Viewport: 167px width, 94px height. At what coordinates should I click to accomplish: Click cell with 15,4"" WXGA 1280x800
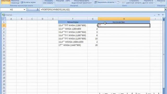[x=73, y=29]
